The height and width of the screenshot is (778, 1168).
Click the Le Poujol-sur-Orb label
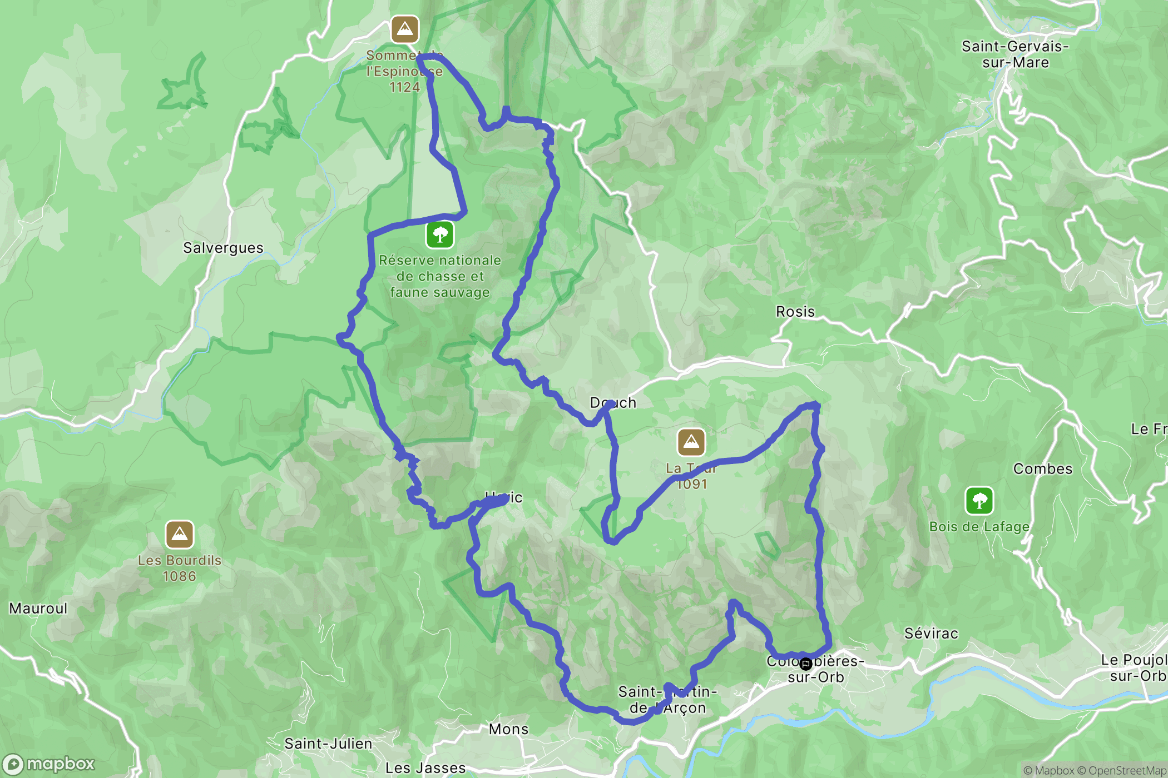click(1134, 668)
